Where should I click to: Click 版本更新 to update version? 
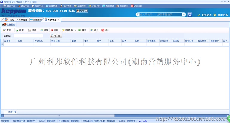coord(221,15)
